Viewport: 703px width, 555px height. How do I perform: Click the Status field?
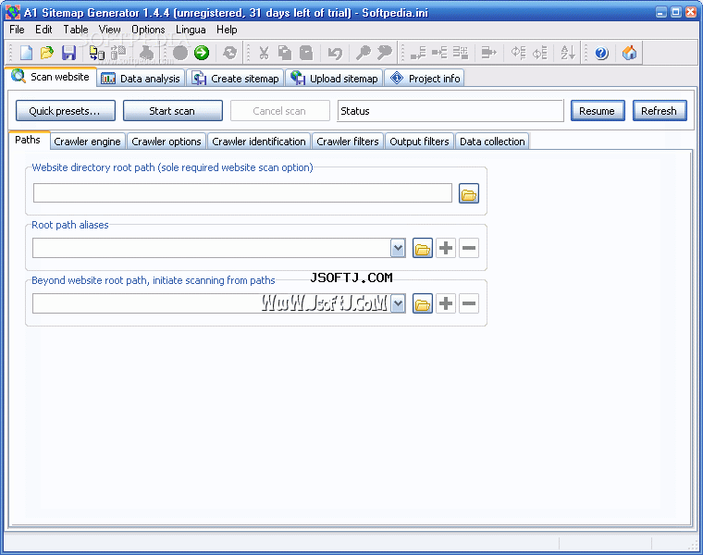(x=450, y=111)
